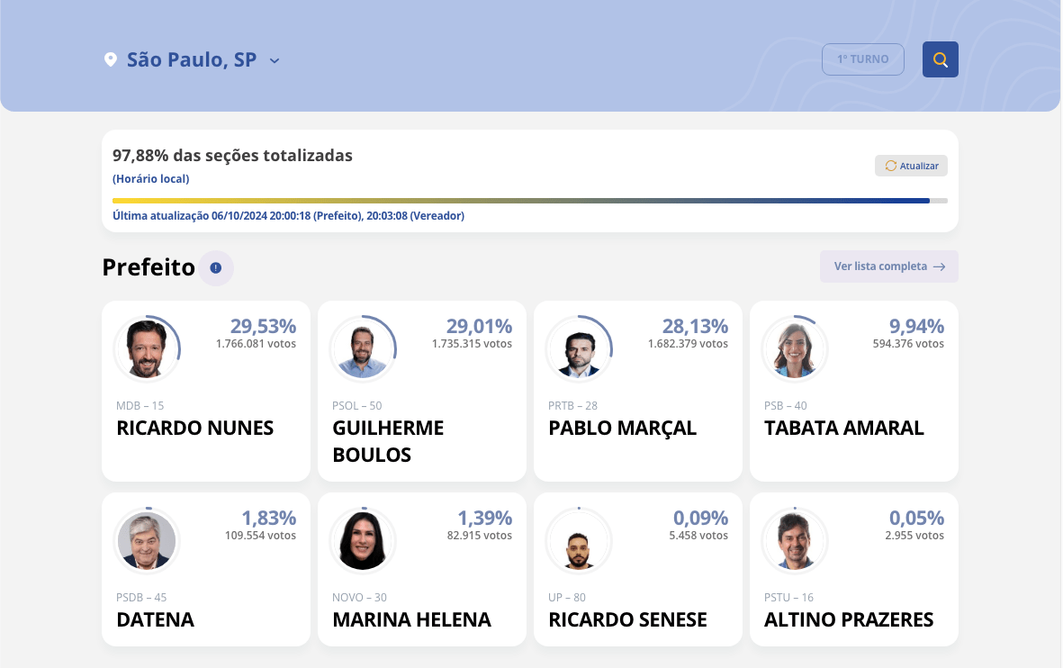Click the info icon beside Prefeito
This screenshot has width=1063, height=668.
click(215, 267)
